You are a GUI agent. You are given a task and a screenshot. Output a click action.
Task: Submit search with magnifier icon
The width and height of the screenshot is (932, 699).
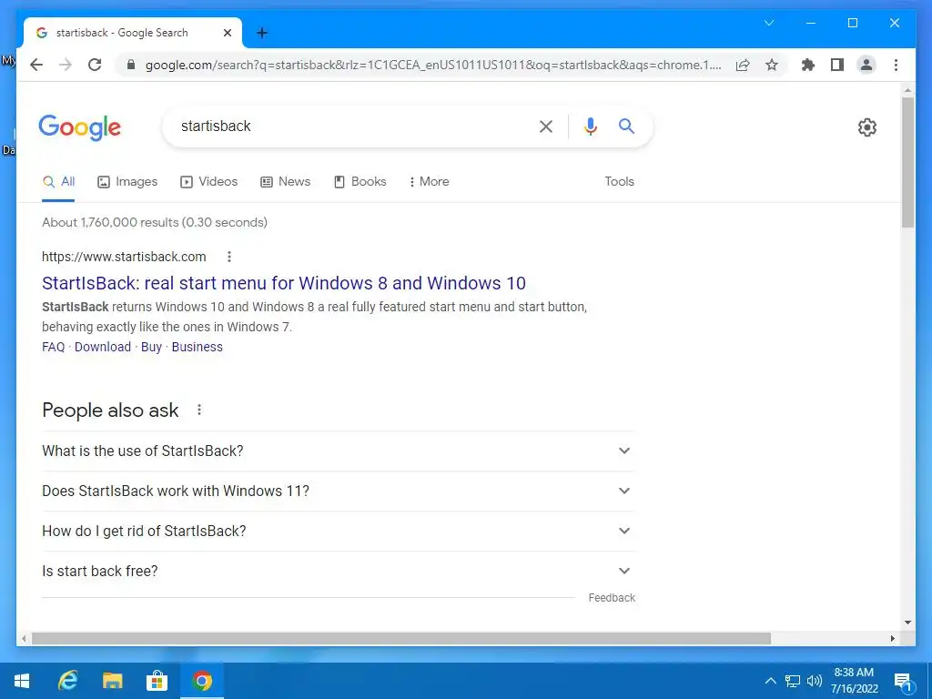[x=626, y=126]
